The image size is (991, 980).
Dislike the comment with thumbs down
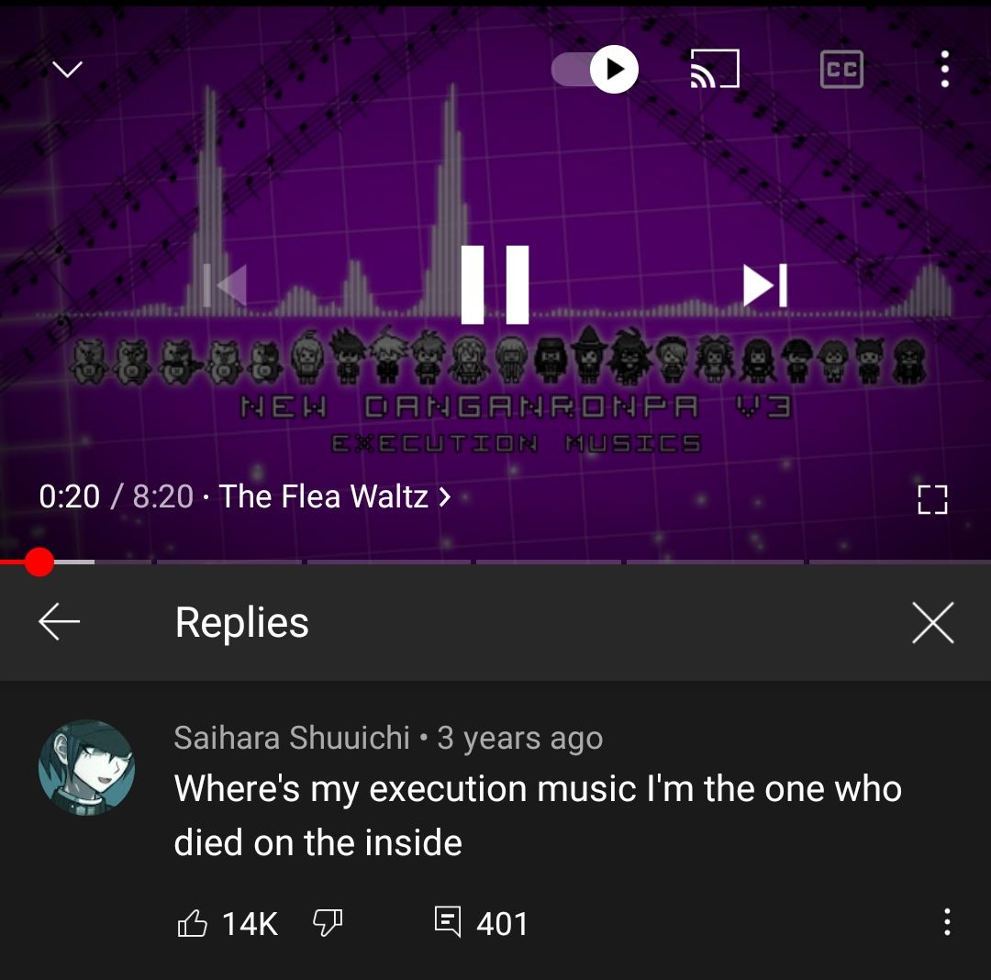click(x=328, y=923)
